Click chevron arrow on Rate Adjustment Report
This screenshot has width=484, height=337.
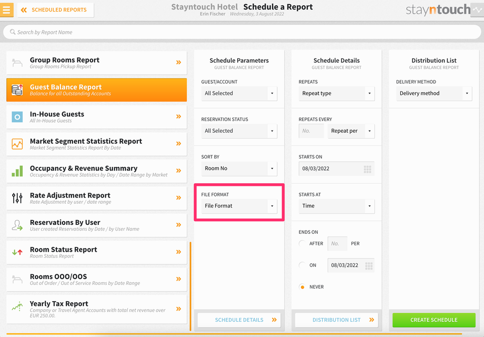coord(178,197)
